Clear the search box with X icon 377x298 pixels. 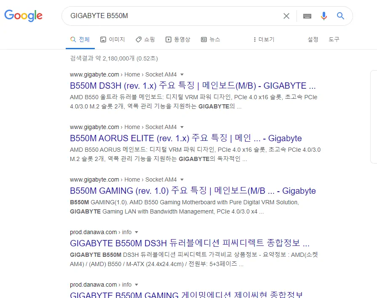[286, 16]
